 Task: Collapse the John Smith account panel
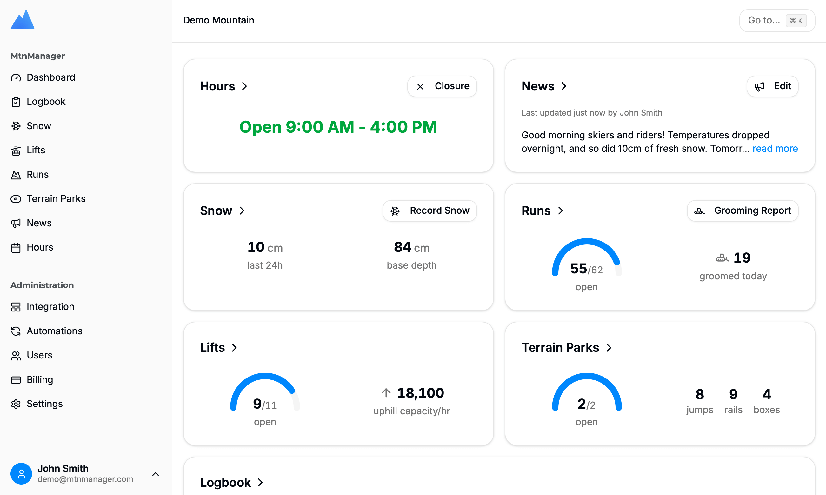click(x=156, y=474)
